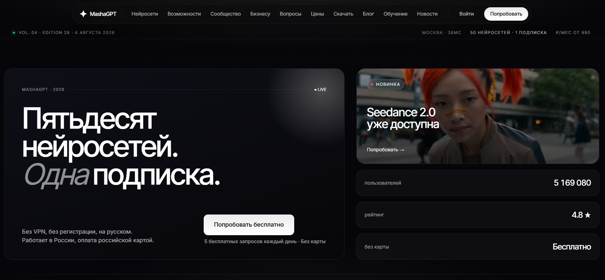Viewport: 605px width, 280px height.
Task: Click the 5 бесплатных запросов каждый день text
Action: [x=251, y=242]
